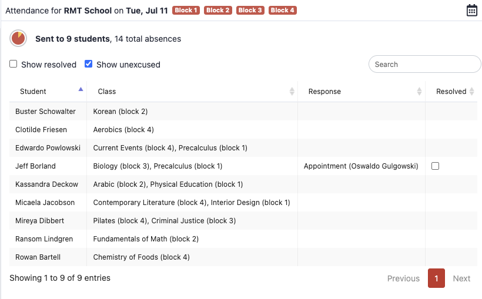Click the Block 3 badge
Viewport: 482px width, 299px height.
click(250, 11)
